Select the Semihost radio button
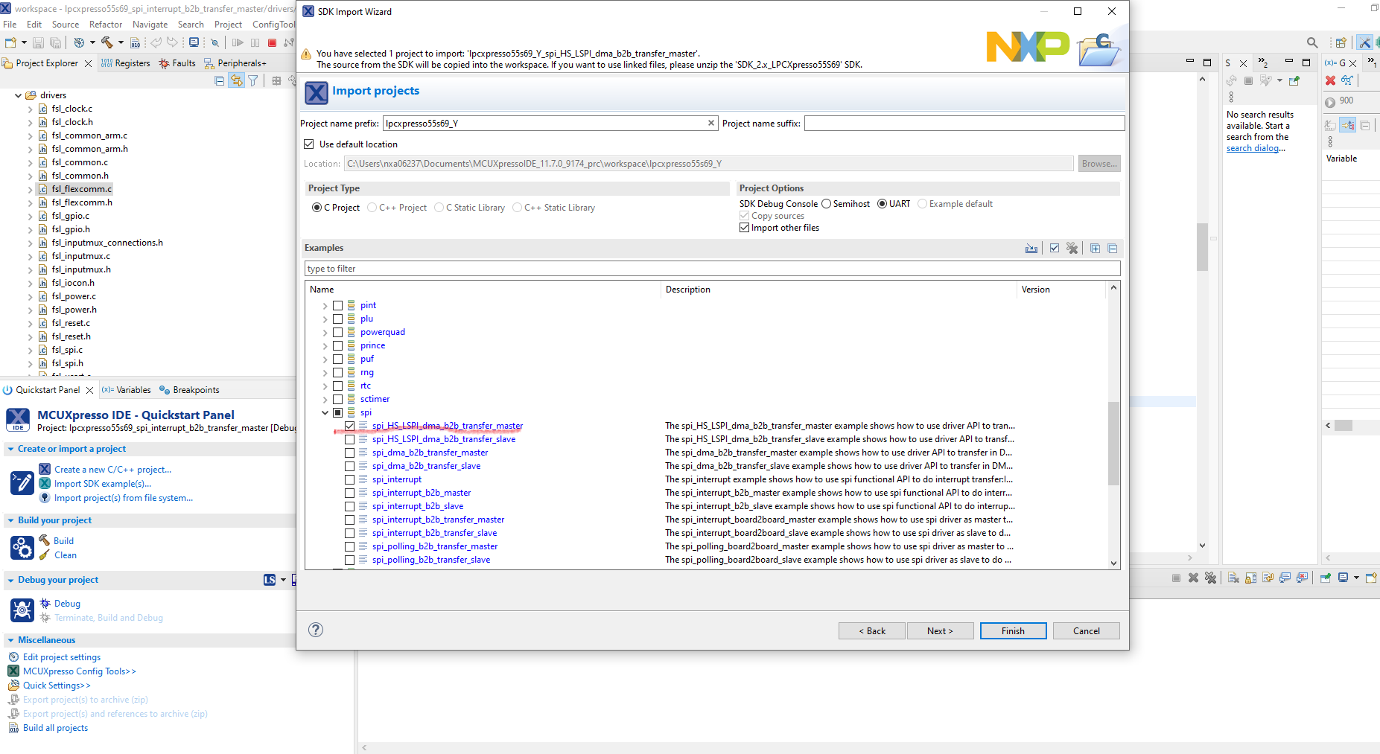 [x=826, y=203]
